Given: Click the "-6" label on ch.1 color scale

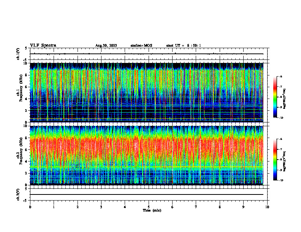Looking at the screenshot, I should [280, 76].
